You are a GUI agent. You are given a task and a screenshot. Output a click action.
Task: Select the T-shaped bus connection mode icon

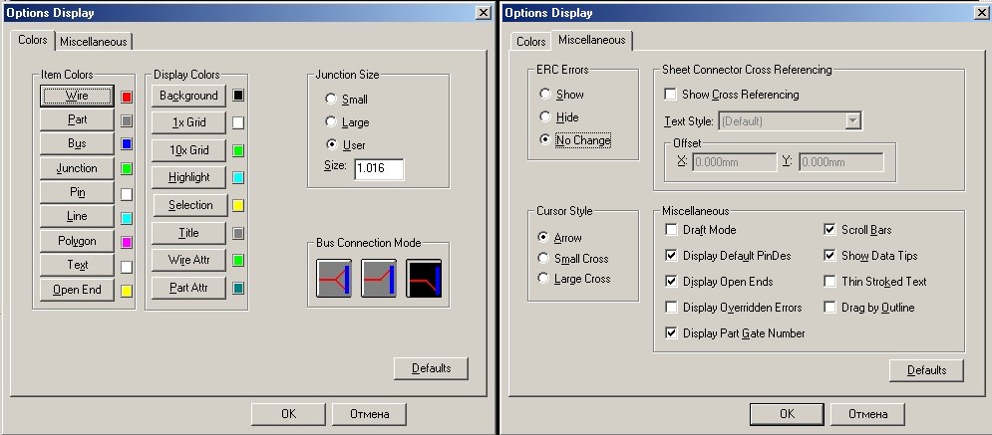pyautogui.click(x=334, y=278)
